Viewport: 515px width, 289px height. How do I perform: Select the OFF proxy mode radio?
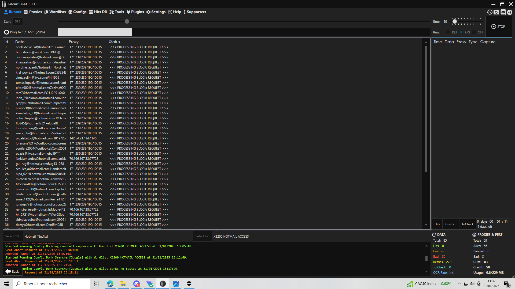coord(474,32)
